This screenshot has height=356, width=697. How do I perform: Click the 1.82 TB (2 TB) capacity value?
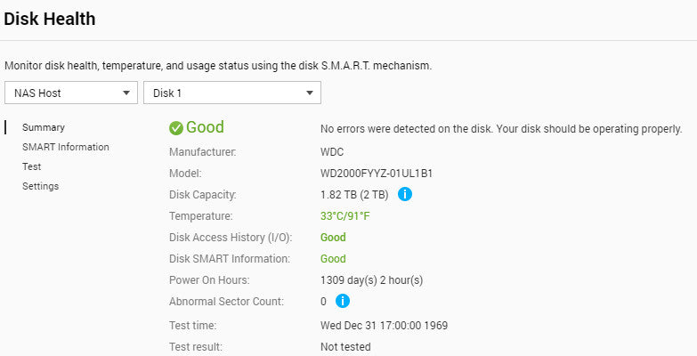click(354, 195)
